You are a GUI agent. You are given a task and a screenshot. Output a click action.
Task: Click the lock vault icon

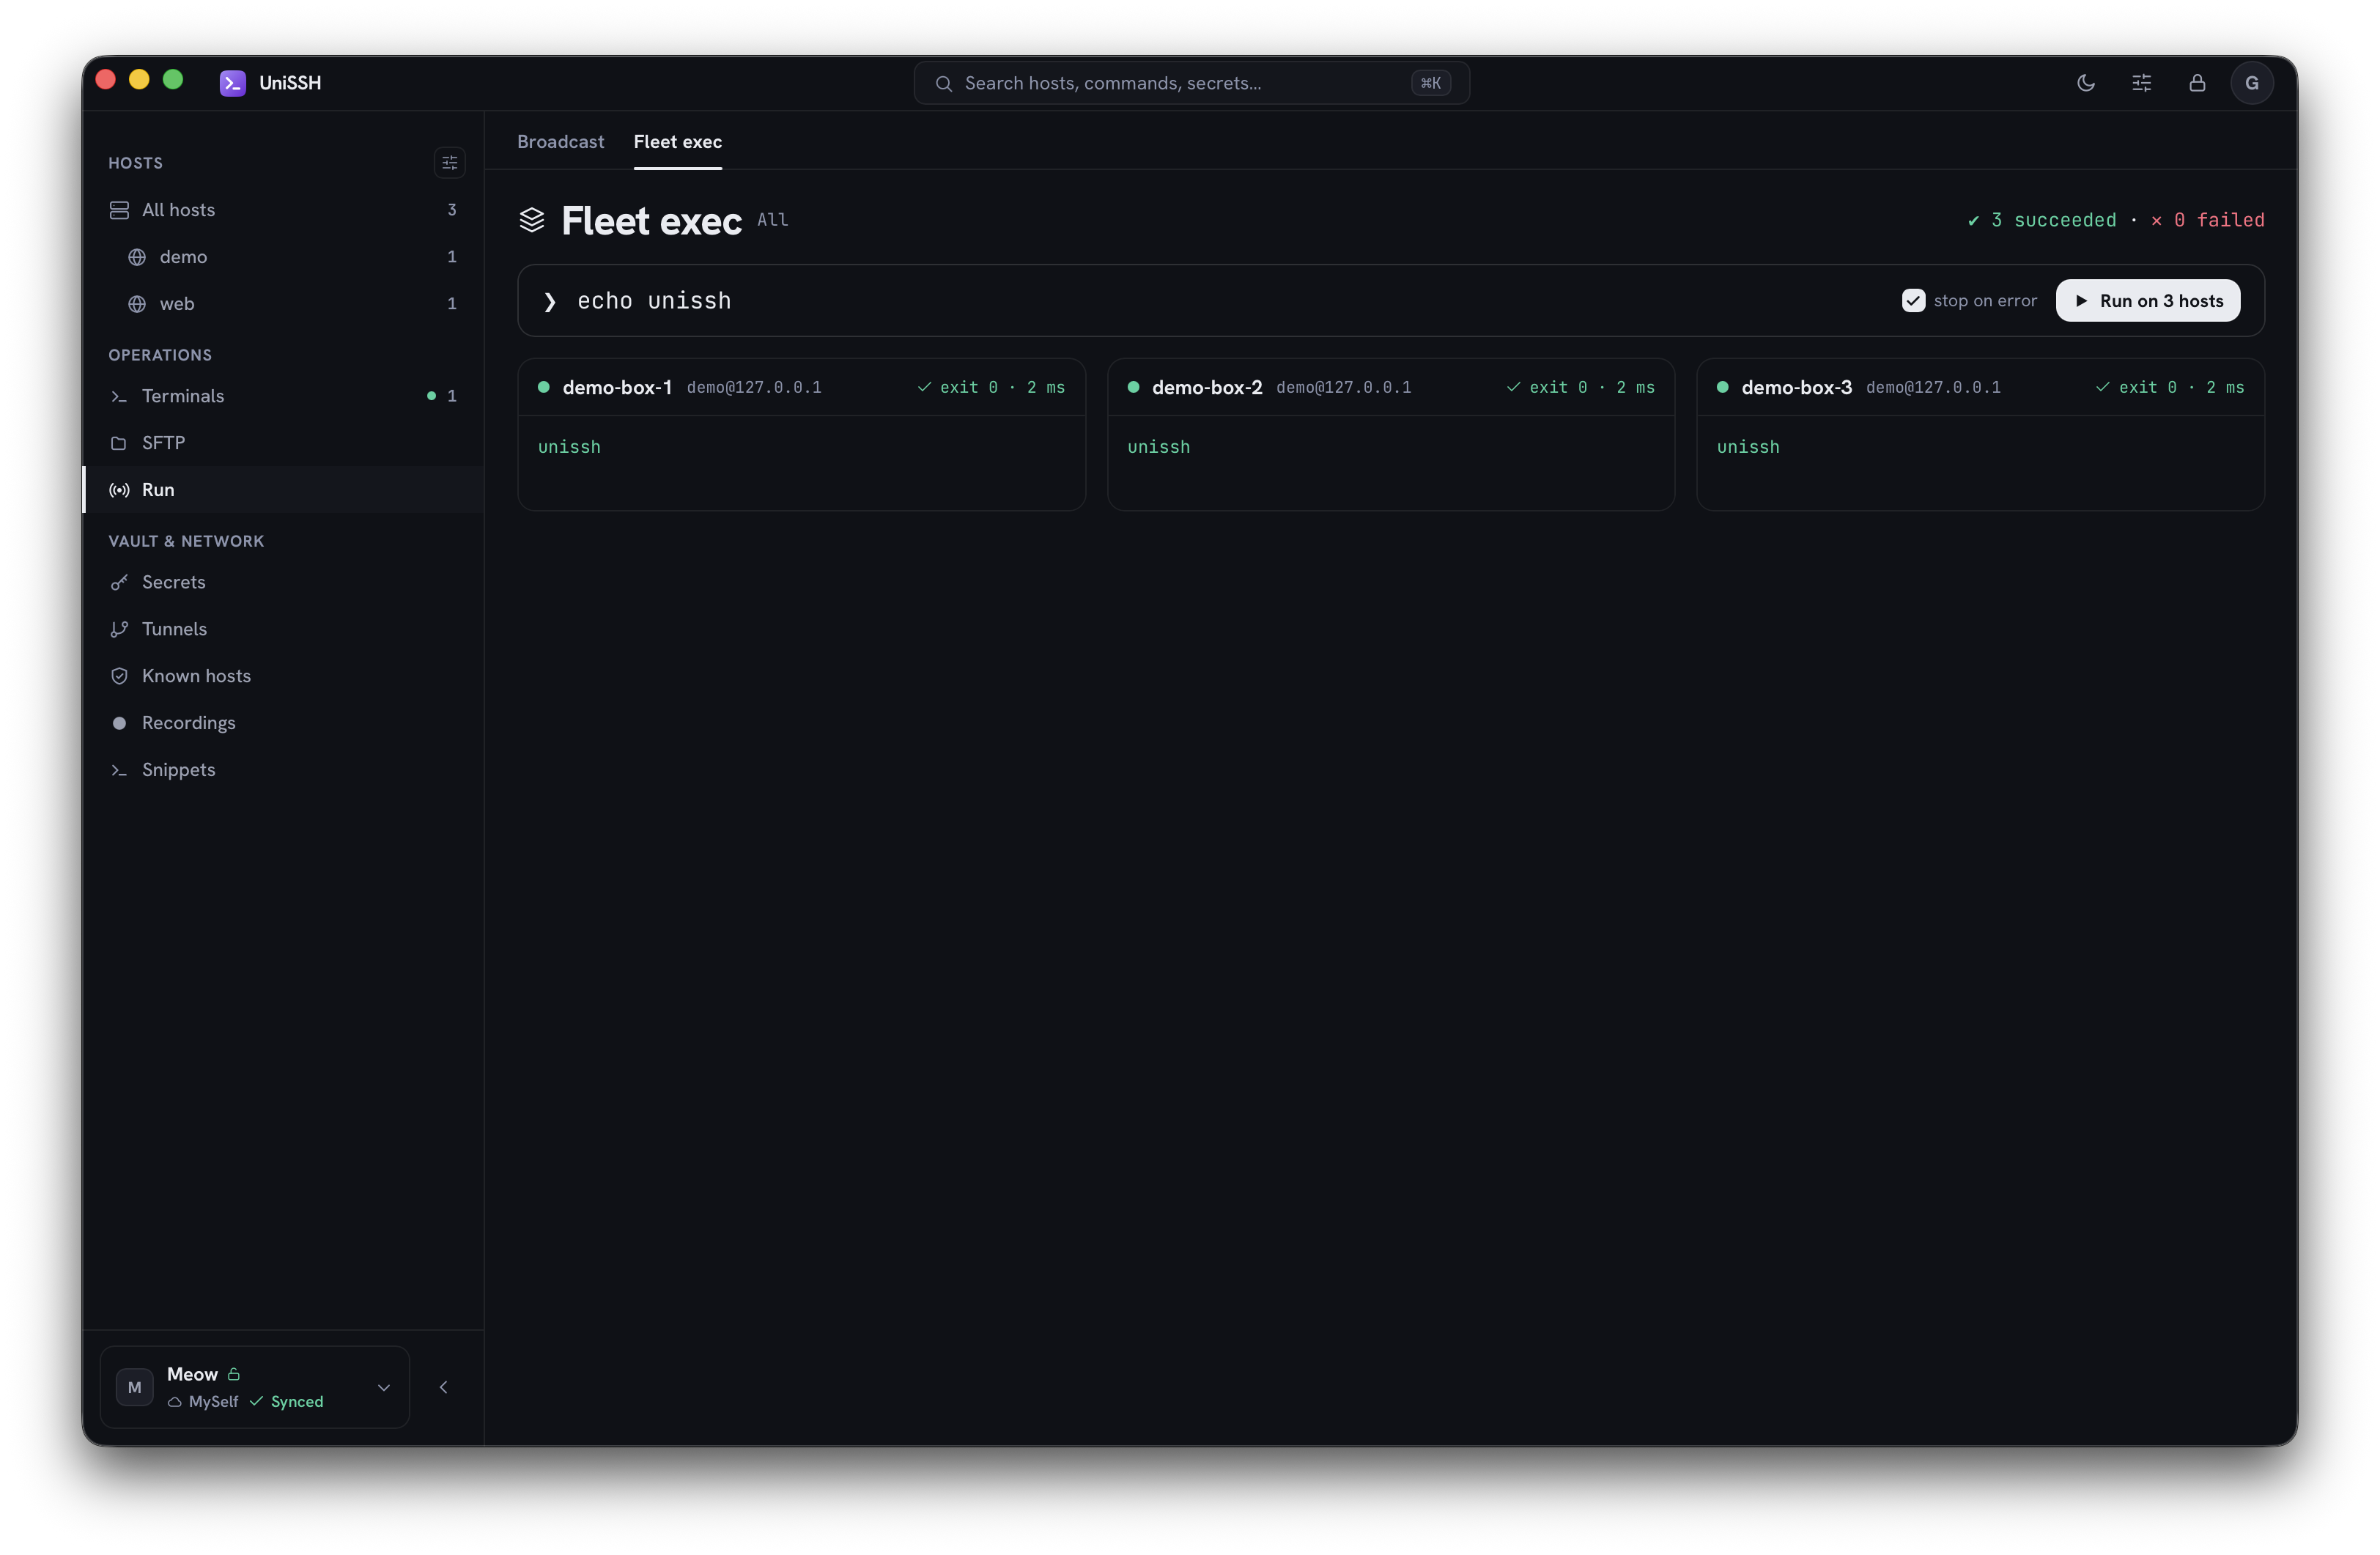pos(2197,83)
